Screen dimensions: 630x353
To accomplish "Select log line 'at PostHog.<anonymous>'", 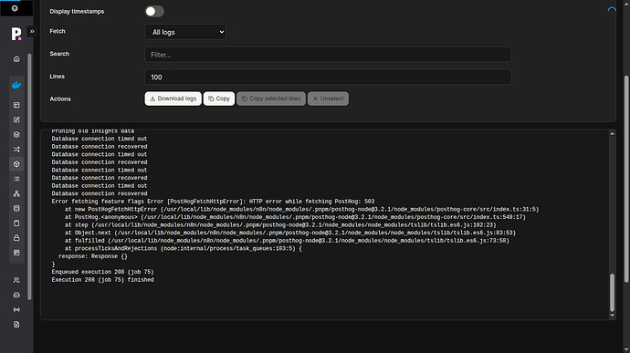I will click(295, 217).
